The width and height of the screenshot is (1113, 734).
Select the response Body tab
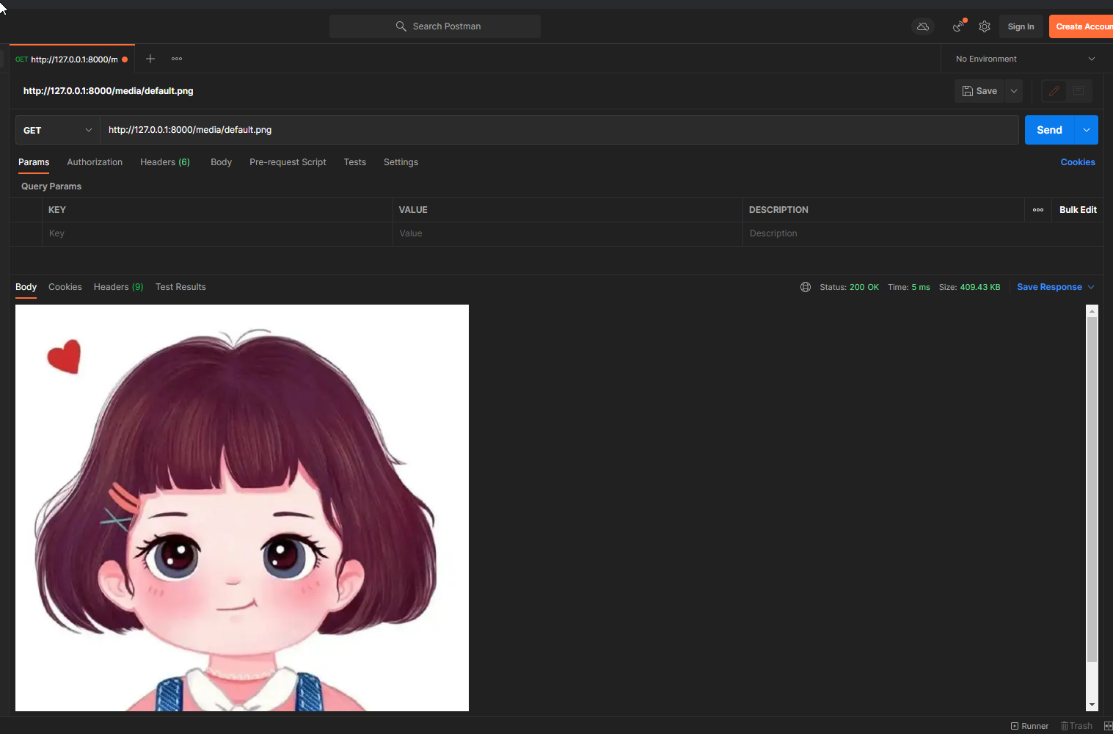click(x=26, y=287)
